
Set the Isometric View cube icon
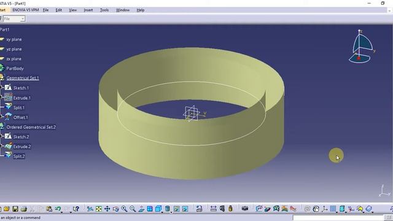point(158,209)
